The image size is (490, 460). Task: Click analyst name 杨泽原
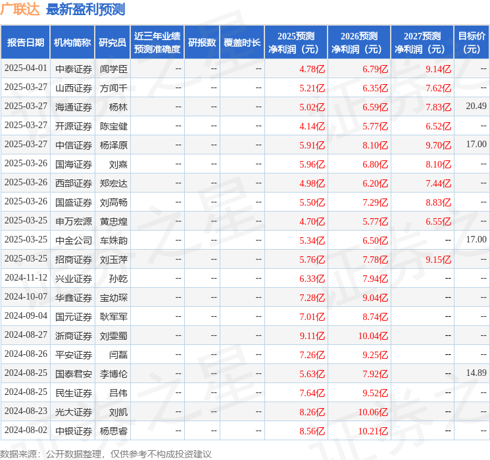pyautogui.click(x=113, y=145)
